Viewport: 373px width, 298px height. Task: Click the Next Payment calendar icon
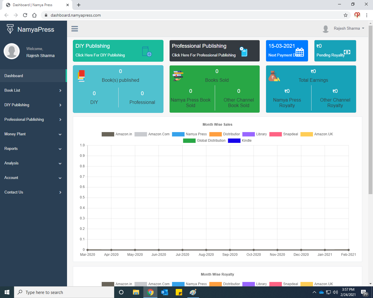(300, 52)
